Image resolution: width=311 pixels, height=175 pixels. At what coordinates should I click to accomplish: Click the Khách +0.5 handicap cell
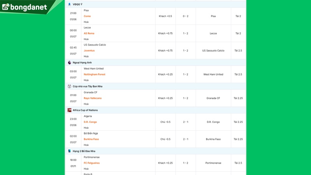pyautogui.click(x=165, y=16)
